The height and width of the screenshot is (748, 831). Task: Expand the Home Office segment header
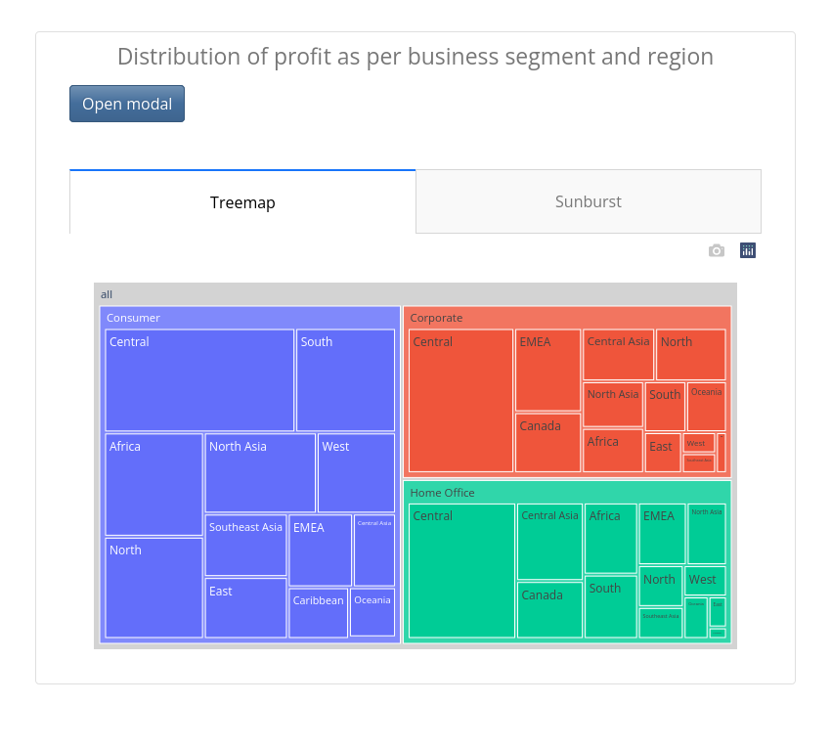tap(567, 493)
